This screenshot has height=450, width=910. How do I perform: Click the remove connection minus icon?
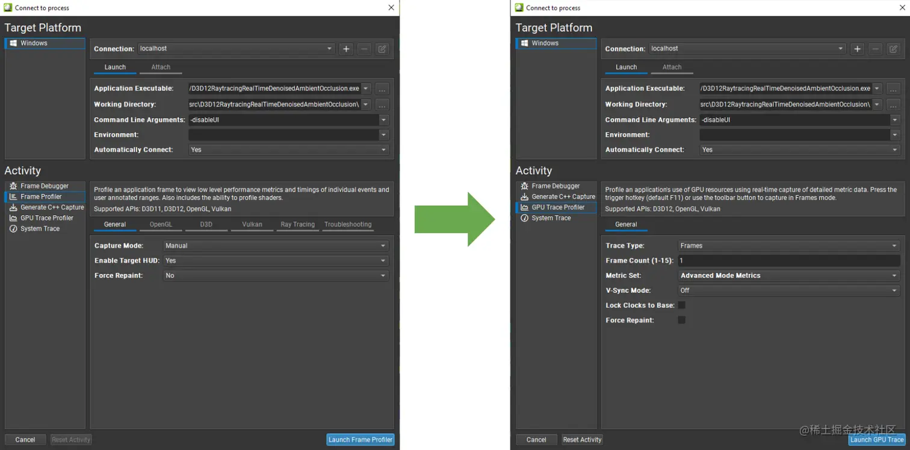click(x=365, y=49)
